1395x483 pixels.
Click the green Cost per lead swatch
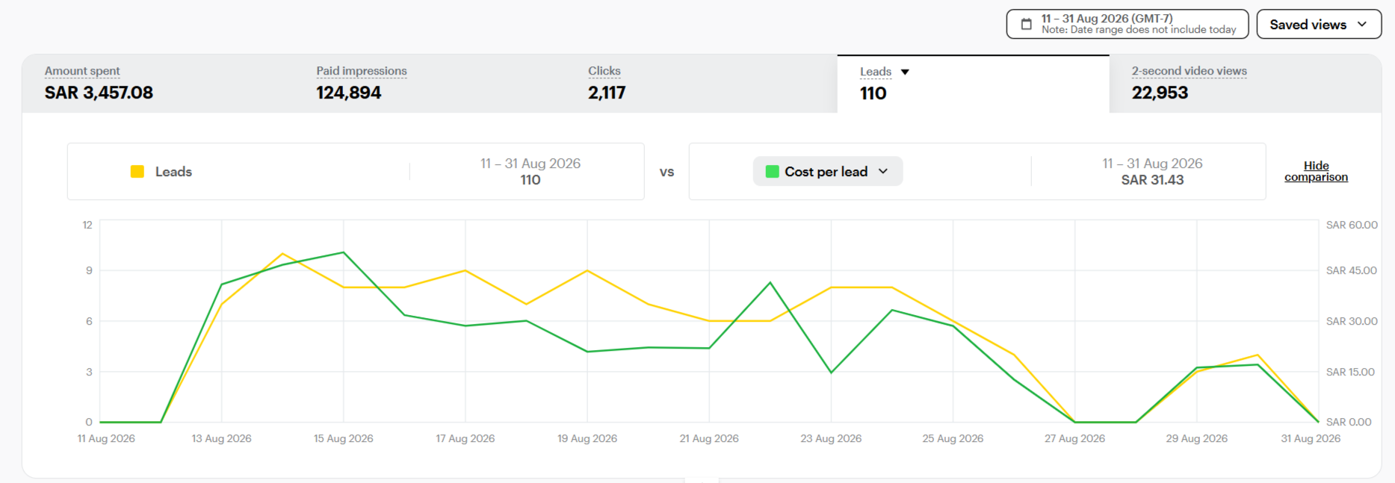pos(773,171)
